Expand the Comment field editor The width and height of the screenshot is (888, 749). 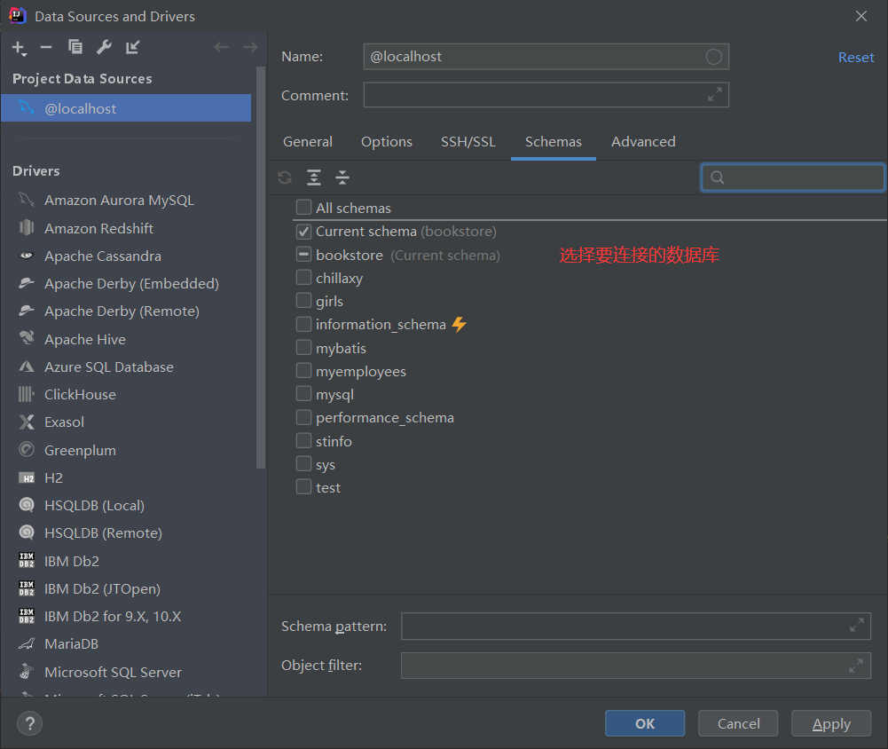[715, 95]
